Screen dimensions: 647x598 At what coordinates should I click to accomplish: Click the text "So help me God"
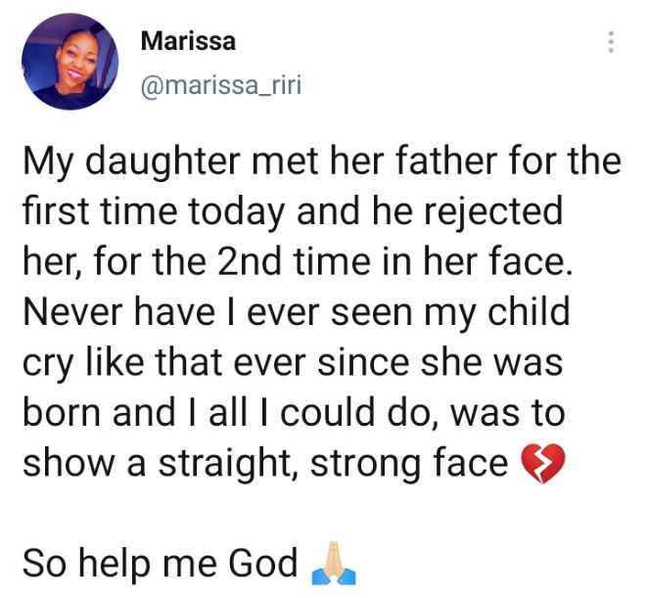click(x=160, y=564)
